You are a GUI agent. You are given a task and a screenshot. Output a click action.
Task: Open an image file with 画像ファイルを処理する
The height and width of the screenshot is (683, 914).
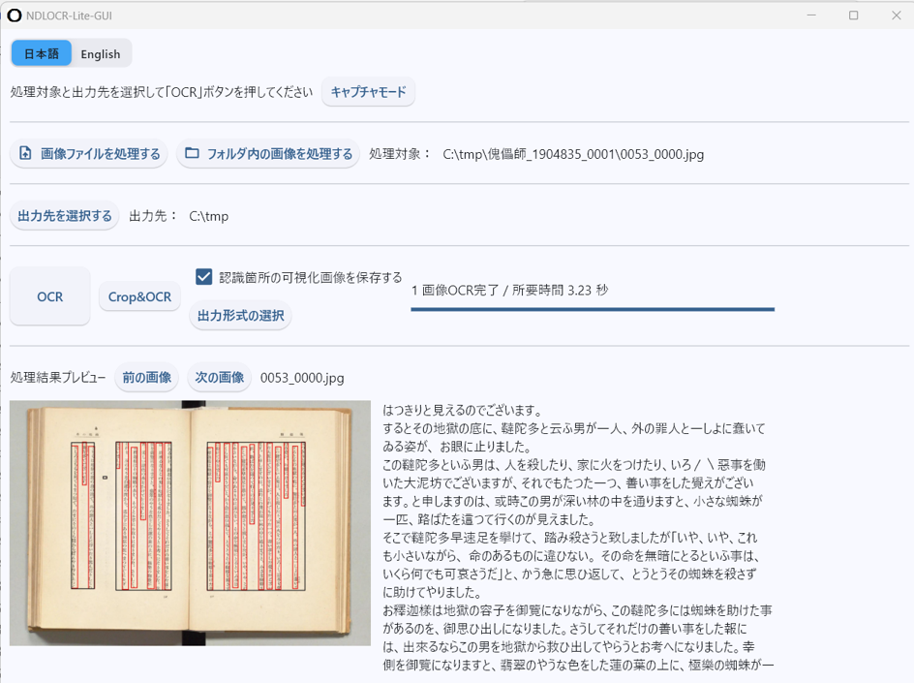tap(89, 153)
